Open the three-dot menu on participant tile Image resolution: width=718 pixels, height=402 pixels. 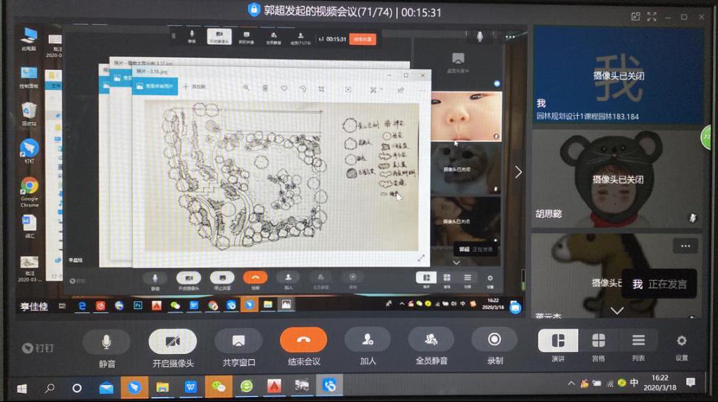pos(681,245)
